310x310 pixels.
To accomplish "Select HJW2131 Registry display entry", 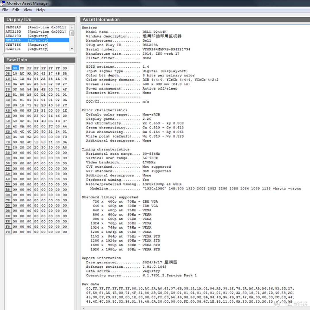I will 37,49.
